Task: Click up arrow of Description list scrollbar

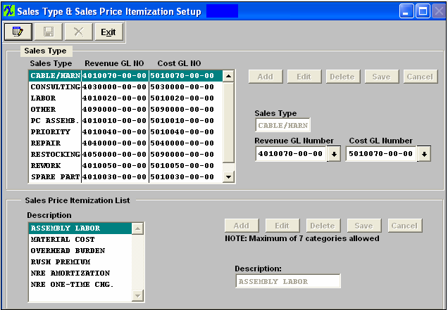Action: [x=137, y=228]
